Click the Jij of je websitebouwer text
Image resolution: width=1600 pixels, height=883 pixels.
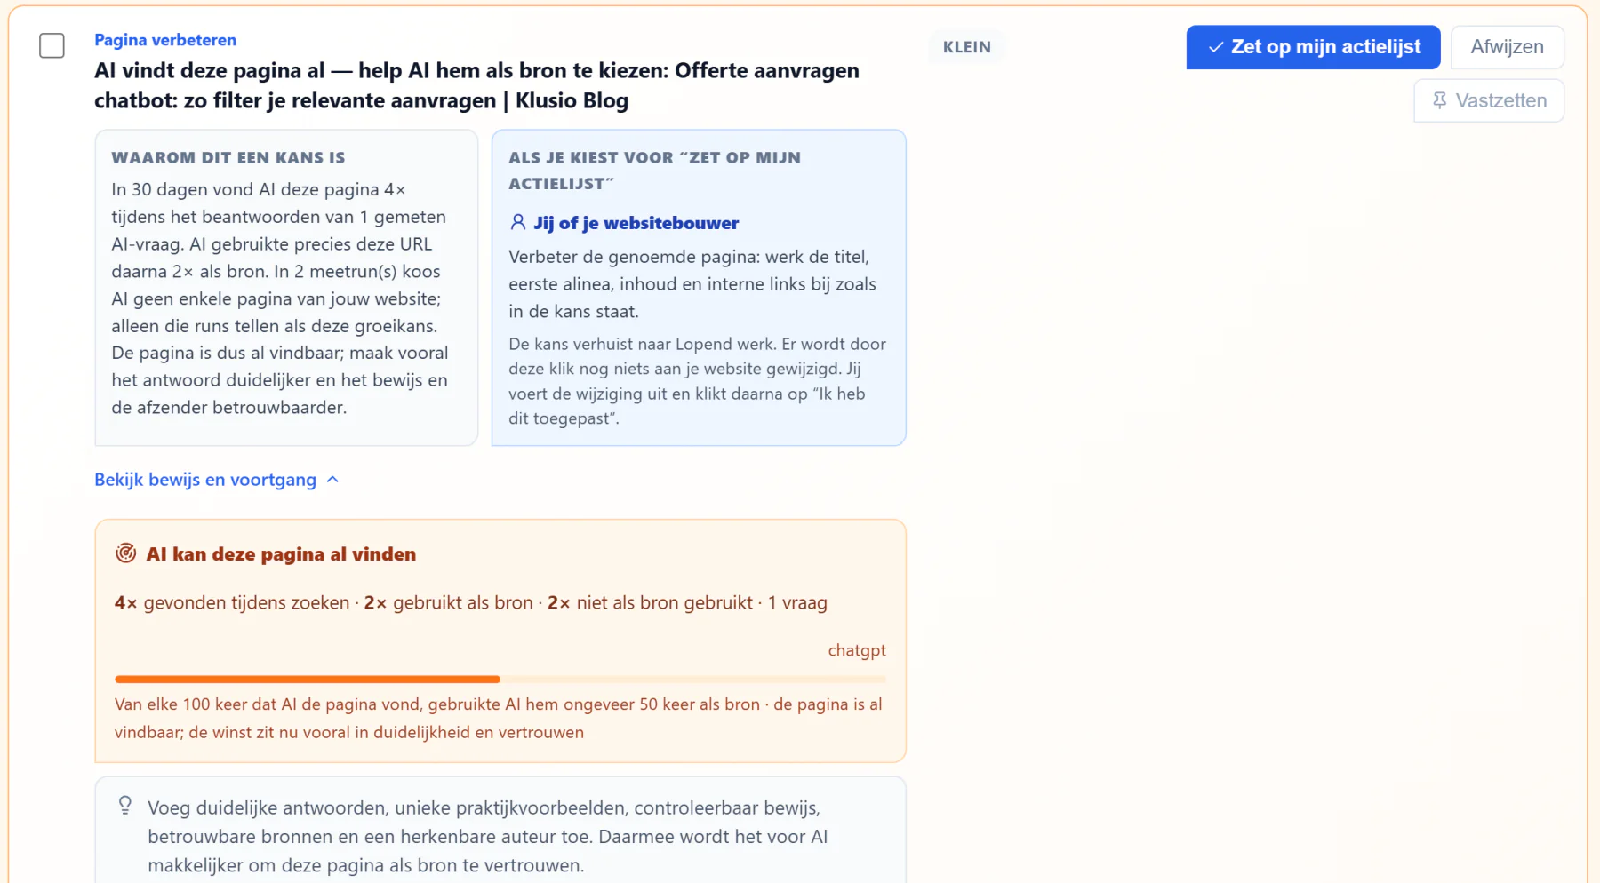(x=636, y=223)
